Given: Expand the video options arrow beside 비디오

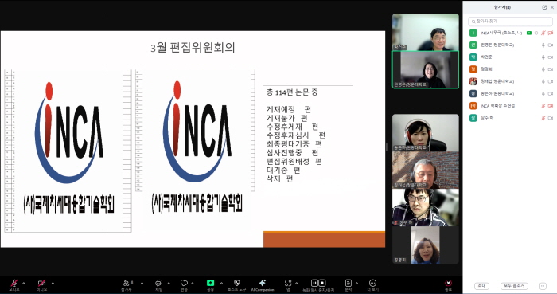Looking at the screenshot, I should coord(53,283).
